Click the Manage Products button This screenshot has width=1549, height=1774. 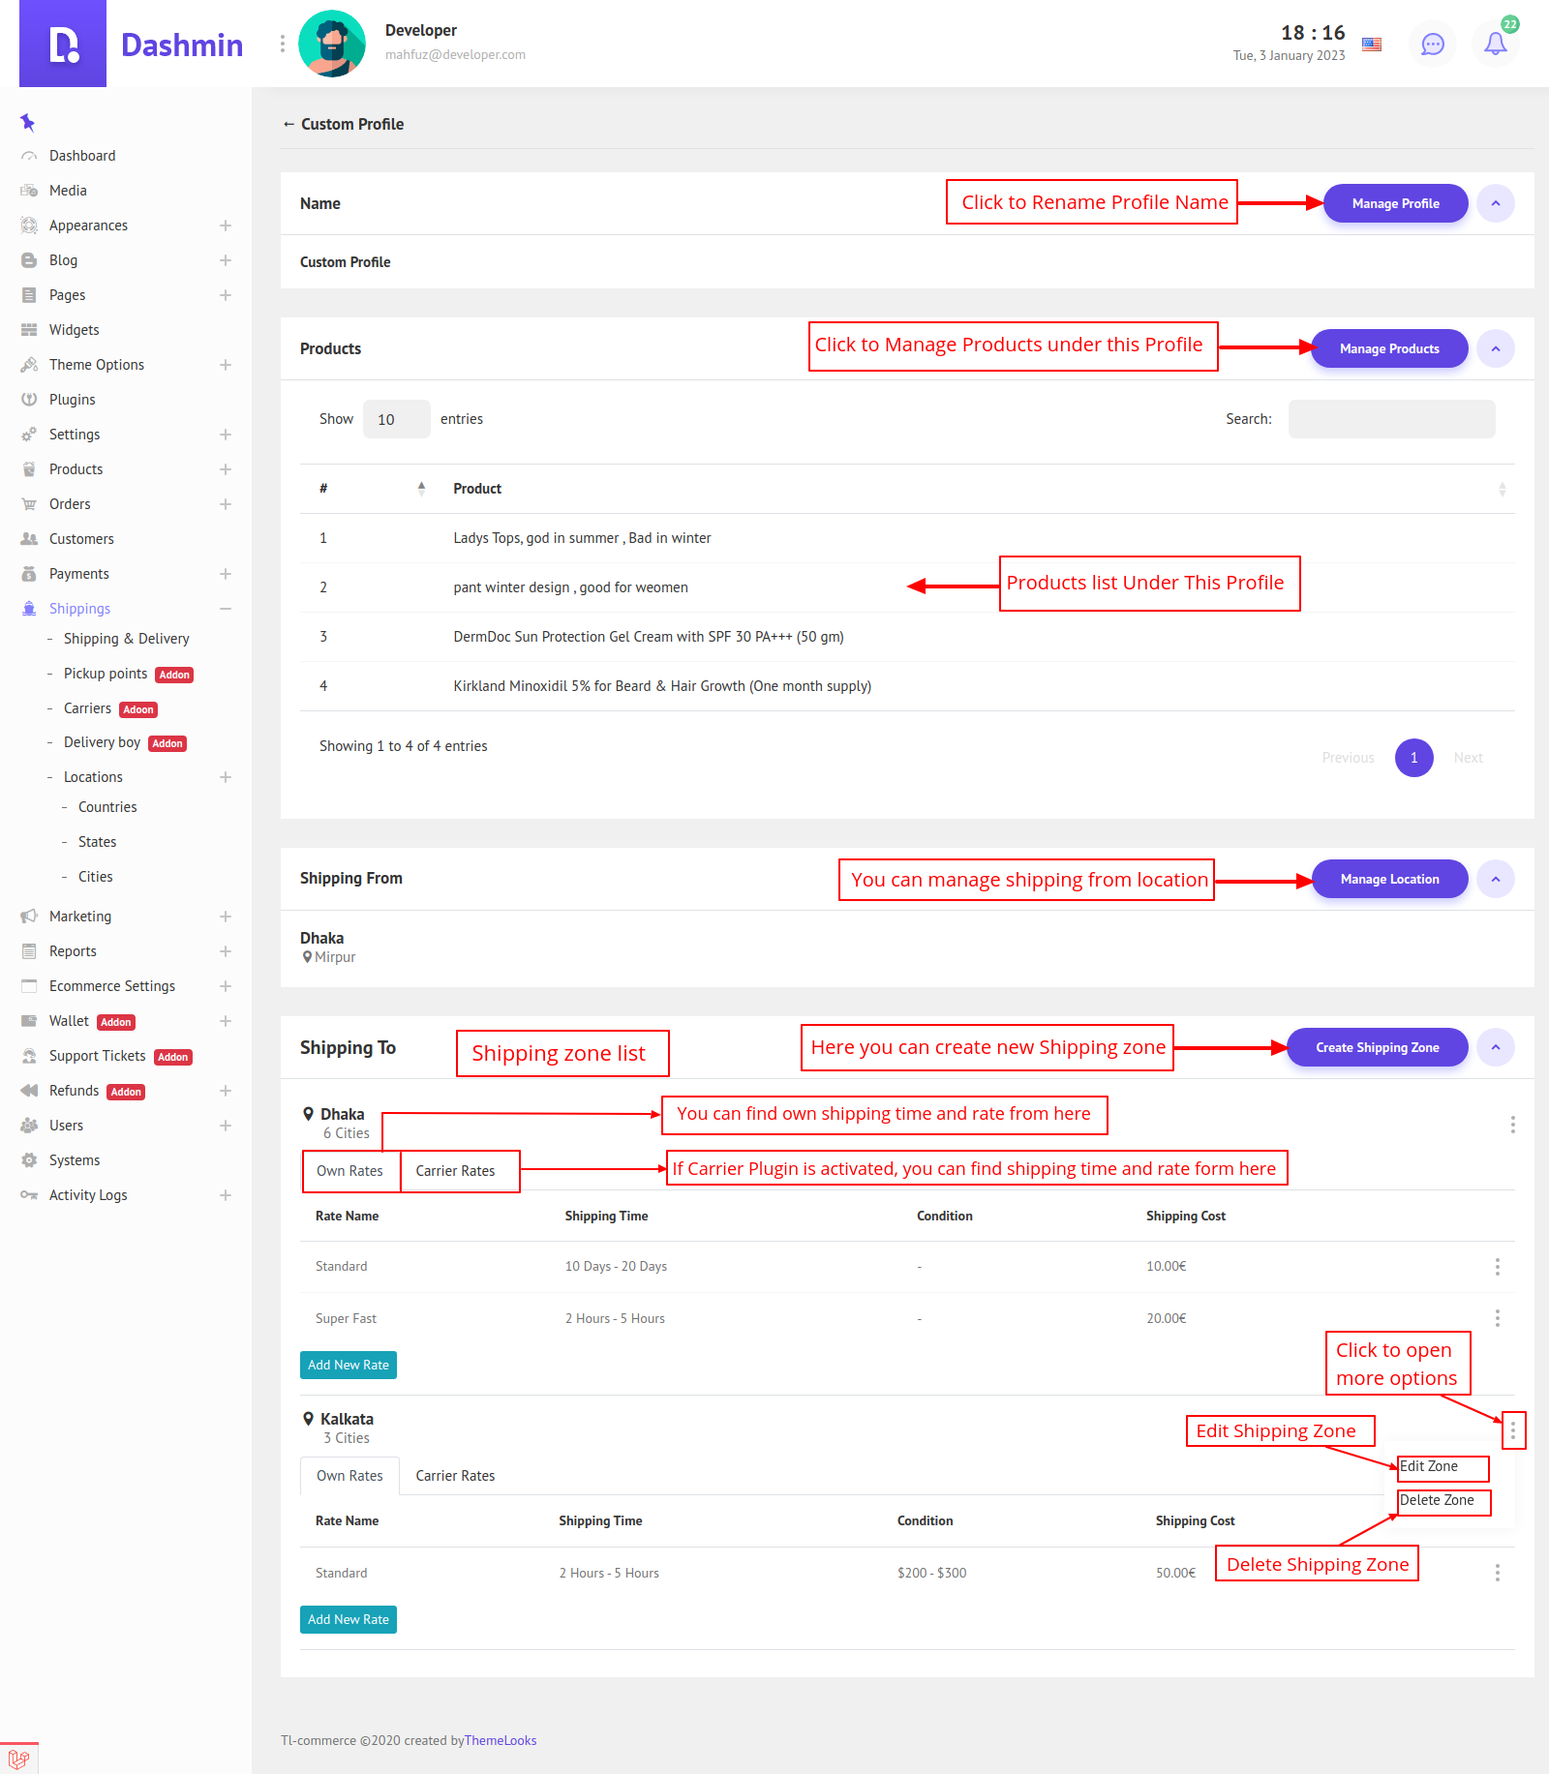click(x=1388, y=348)
